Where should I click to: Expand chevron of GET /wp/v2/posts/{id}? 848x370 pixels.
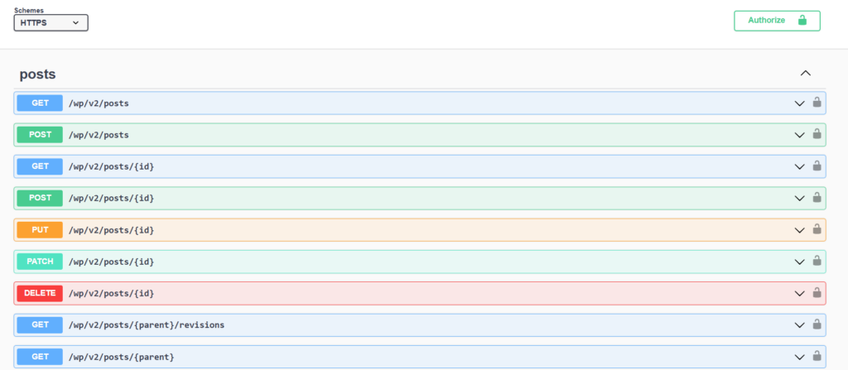pos(799,167)
